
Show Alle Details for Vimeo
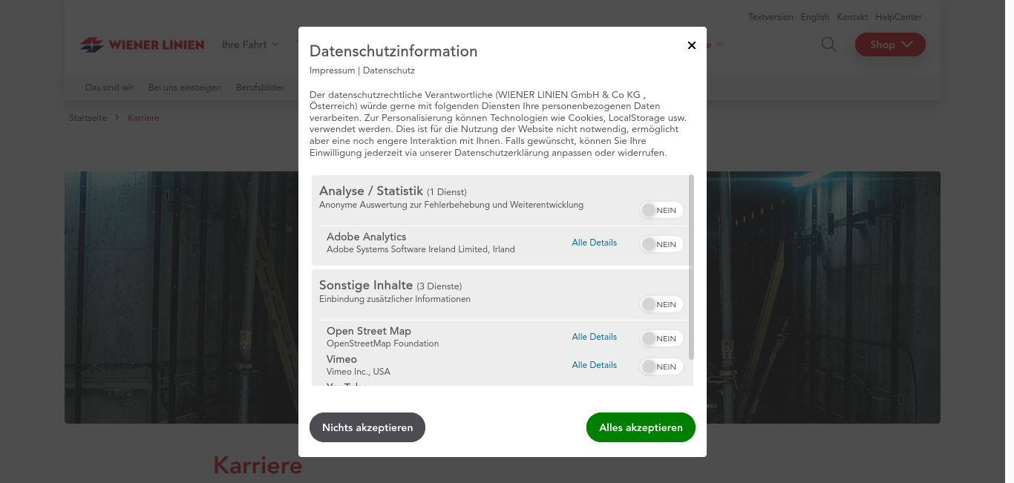594,365
